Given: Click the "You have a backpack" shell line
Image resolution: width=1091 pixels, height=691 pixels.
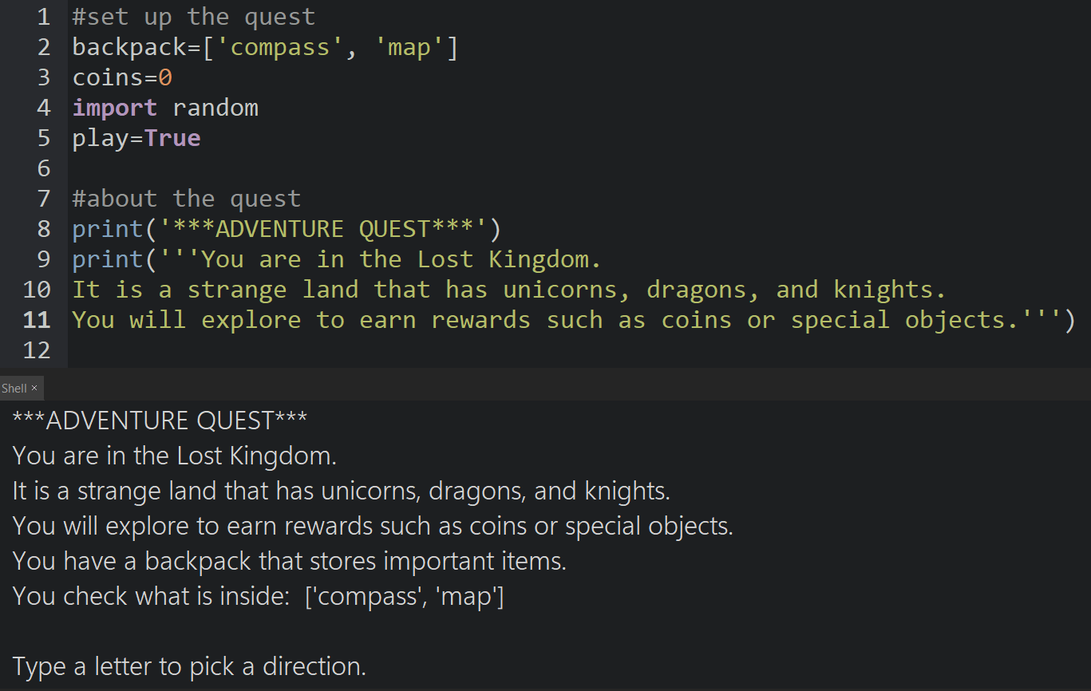Looking at the screenshot, I should [289, 561].
